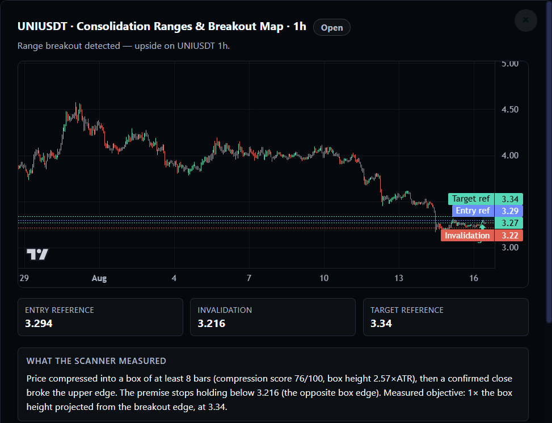This screenshot has width=552, height=423.
Task: Click the Aug date axis label
Action: (99, 278)
